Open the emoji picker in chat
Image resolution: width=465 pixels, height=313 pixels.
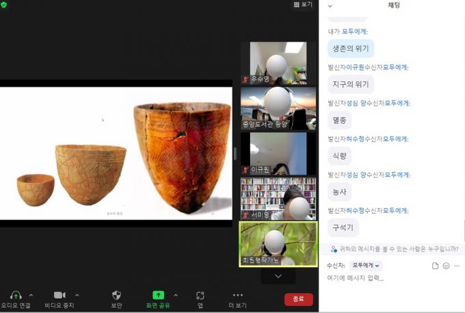446,266
